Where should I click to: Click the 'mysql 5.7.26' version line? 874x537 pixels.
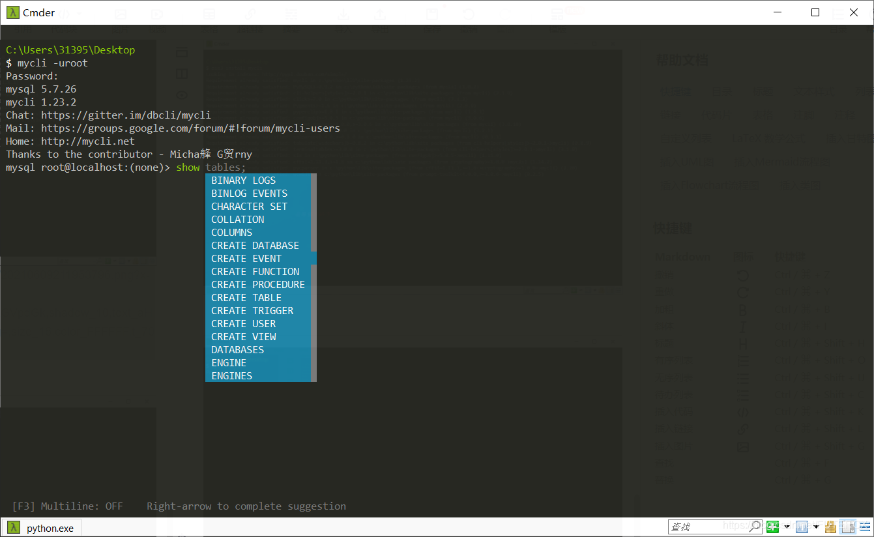click(41, 89)
